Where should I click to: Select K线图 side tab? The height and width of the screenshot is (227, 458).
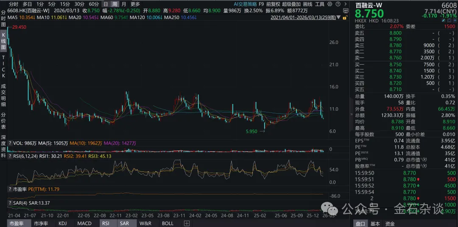[3, 41]
